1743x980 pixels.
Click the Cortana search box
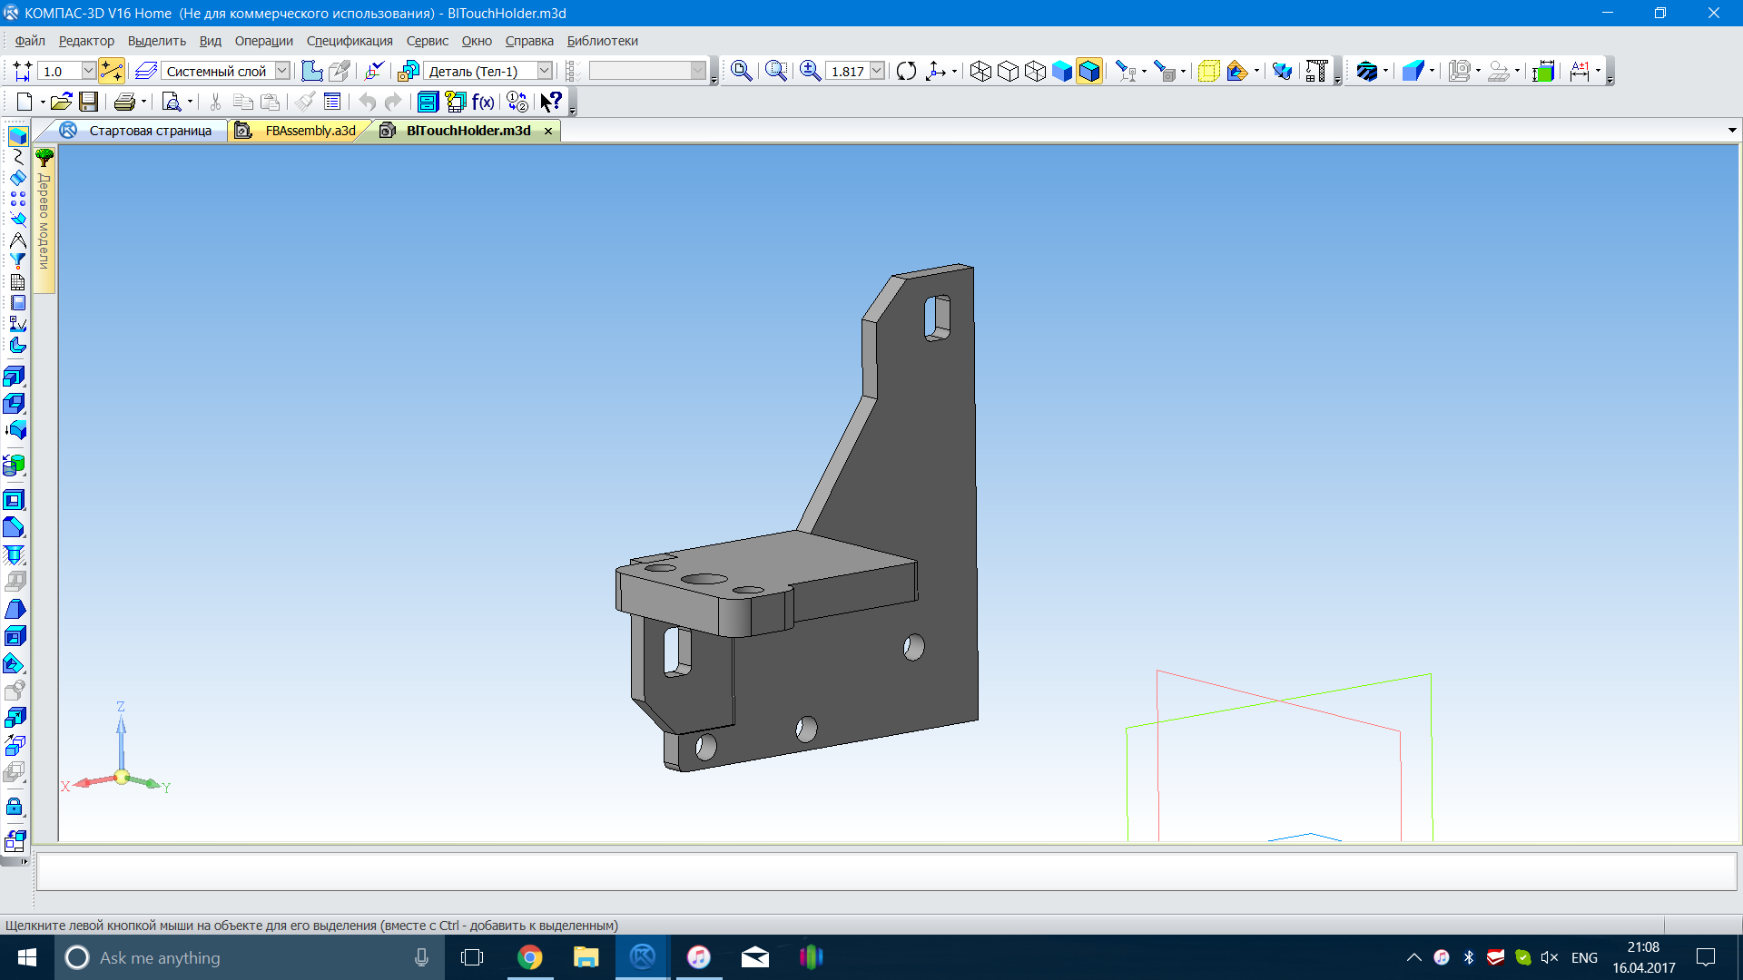[x=250, y=957]
